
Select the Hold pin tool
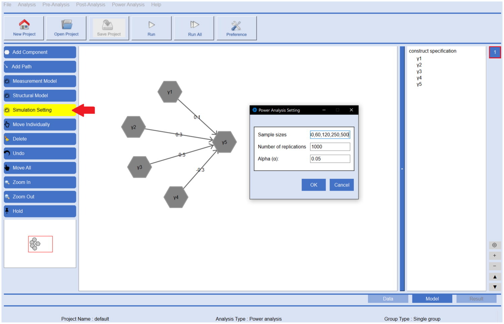pos(40,211)
